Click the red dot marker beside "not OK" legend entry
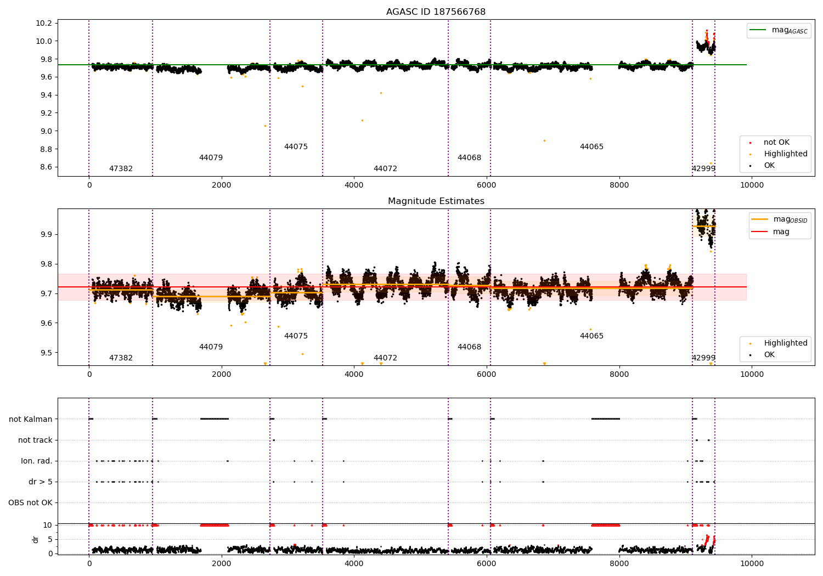This screenshot has height=576, width=823. pos(750,143)
